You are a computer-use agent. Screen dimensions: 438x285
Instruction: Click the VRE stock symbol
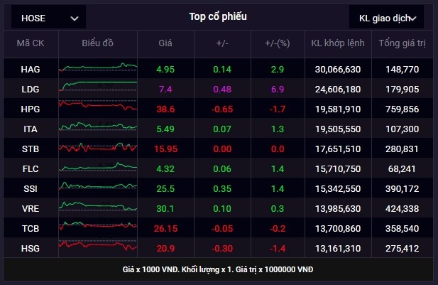click(x=31, y=208)
